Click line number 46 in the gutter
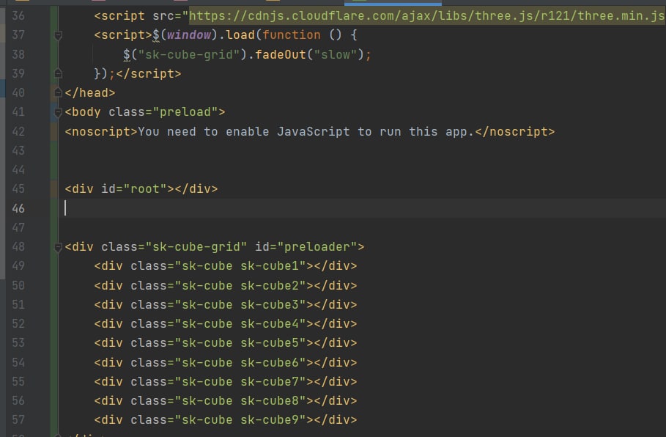The image size is (666, 437). coord(18,208)
